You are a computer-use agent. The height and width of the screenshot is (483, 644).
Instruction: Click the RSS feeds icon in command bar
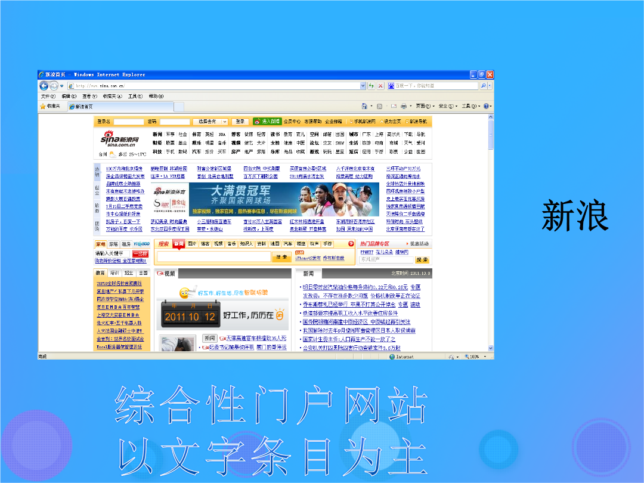point(379,106)
